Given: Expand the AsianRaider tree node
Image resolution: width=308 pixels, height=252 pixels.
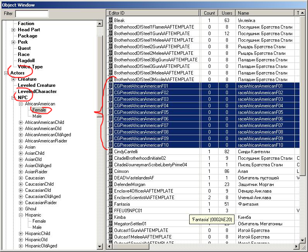Looking at the screenshot, I should coord(21,172).
